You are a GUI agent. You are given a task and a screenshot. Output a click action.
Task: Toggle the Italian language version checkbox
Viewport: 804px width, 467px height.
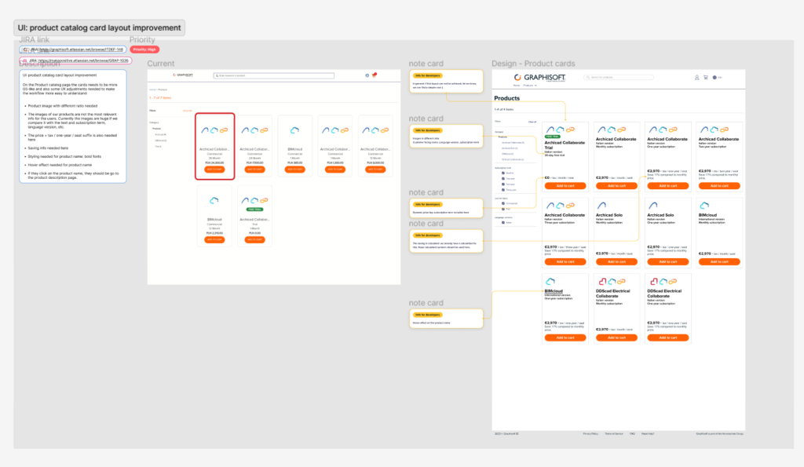point(503,222)
